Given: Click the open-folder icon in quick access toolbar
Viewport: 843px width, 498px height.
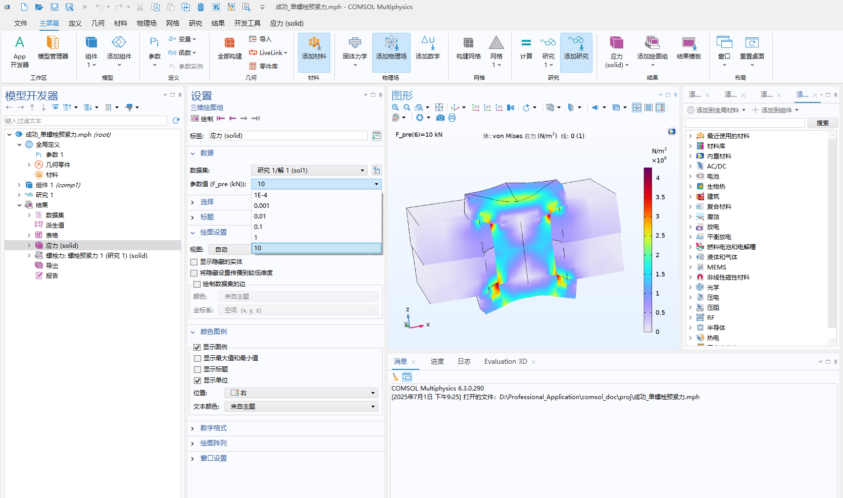Looking at the screenshot, I should coord(39,7).
